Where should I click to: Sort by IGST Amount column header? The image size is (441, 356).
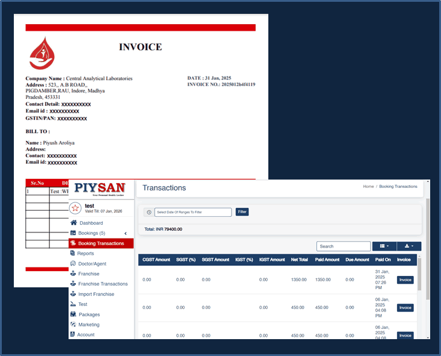(x=272, y=260)
